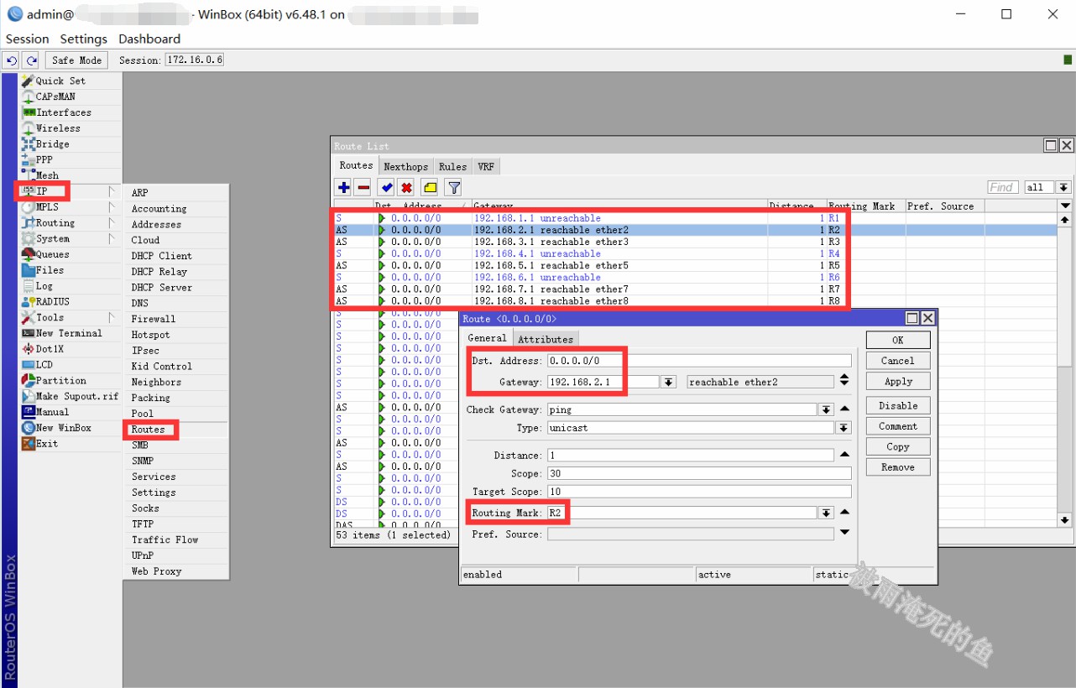The image size is (1076, 688).
Task: Click the blue plus add route icon
Action: click(343, 188)
